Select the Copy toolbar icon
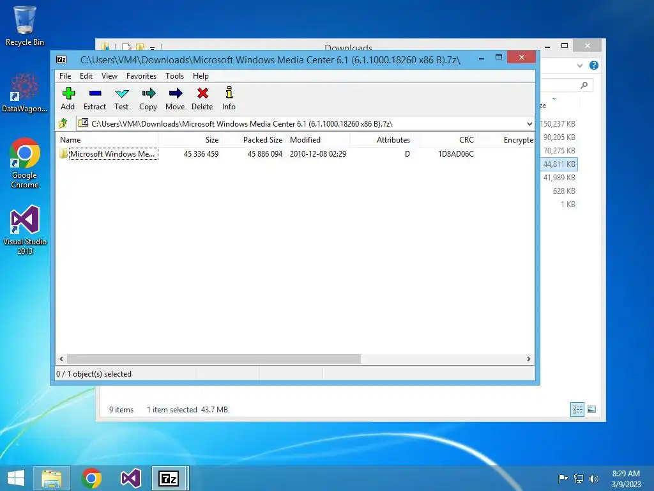 (x=148, y=93)
